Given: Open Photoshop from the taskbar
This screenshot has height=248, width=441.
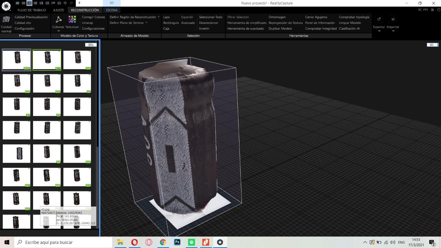Looking at the screenshot, I should [x=177, y=242].
